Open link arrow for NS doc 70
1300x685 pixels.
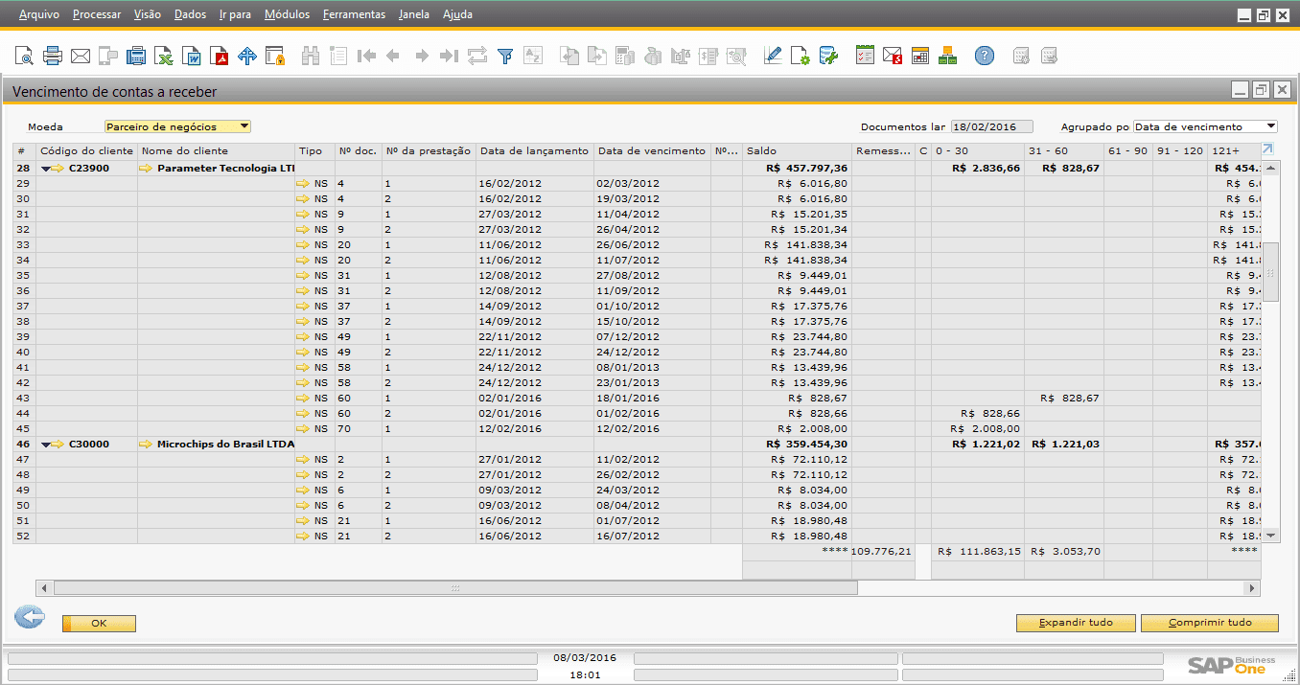(x=304, y=429)
